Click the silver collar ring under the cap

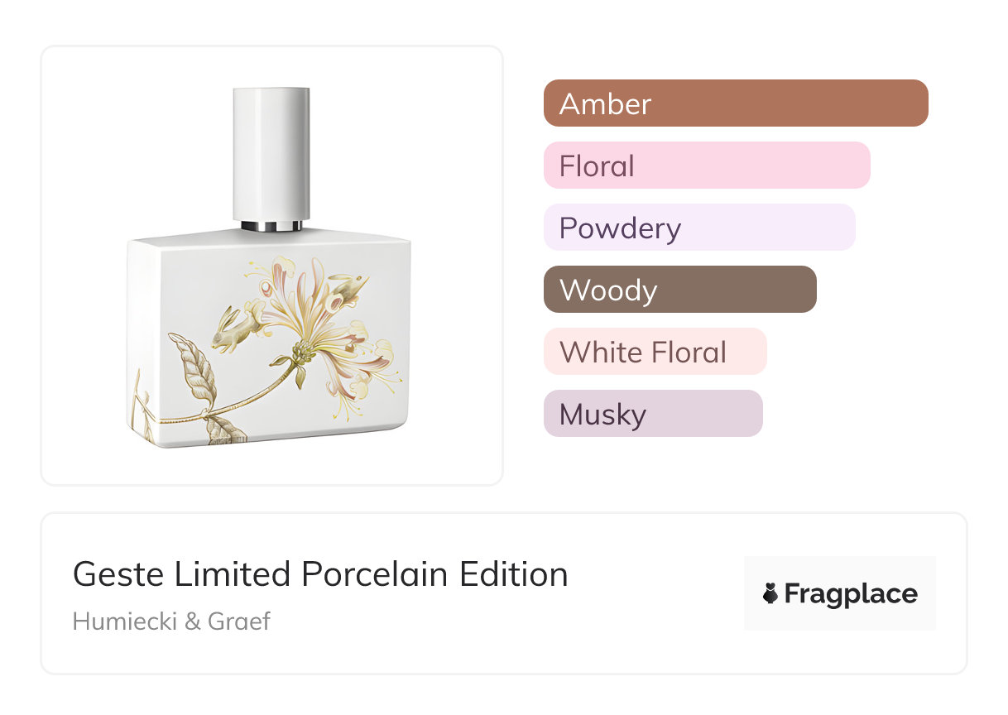point(271,225)
